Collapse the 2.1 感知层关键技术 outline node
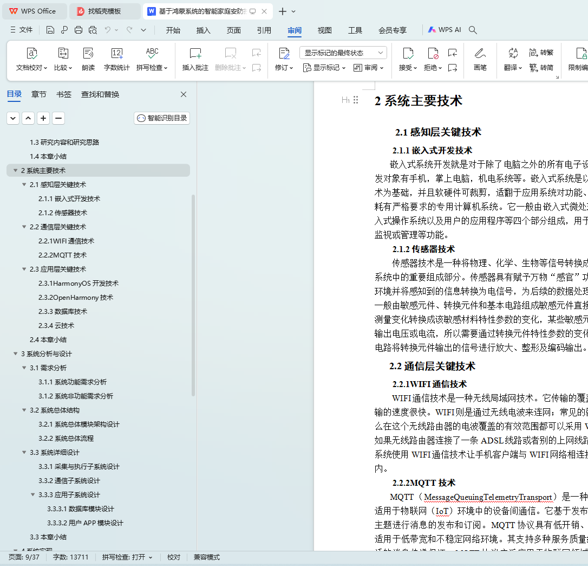This screenshot has height=566, width=588. point(24,185)
